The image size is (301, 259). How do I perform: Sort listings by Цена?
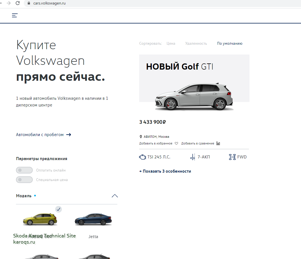pos(171,44)
